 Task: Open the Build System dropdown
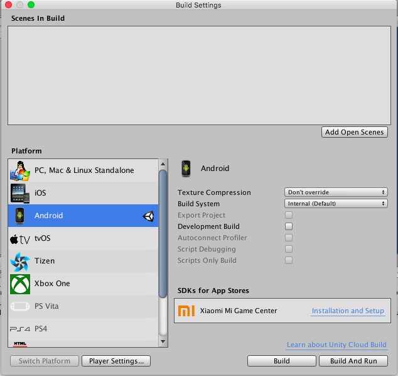(336, 203)
